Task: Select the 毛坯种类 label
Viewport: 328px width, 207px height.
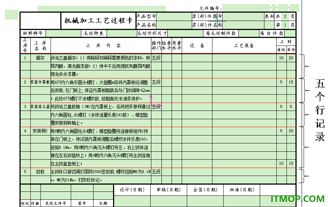Action: (x=94, y=33)
